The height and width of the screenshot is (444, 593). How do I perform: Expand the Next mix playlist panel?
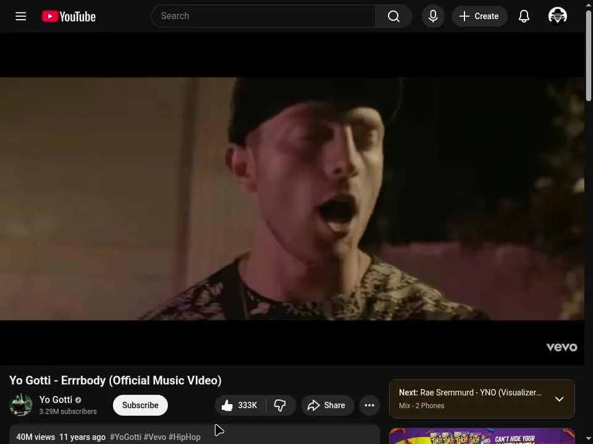point(559,399)
